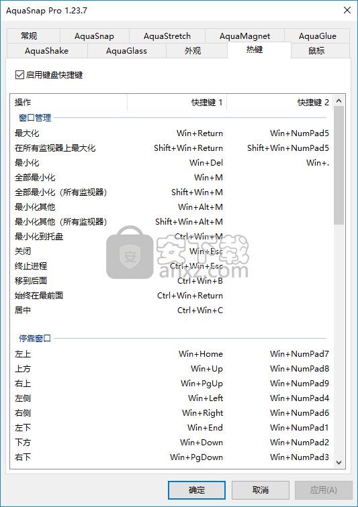The image size is (358, 507).
Task: Switch to the AquaMagnet tab
Action: tap(244, 36)
